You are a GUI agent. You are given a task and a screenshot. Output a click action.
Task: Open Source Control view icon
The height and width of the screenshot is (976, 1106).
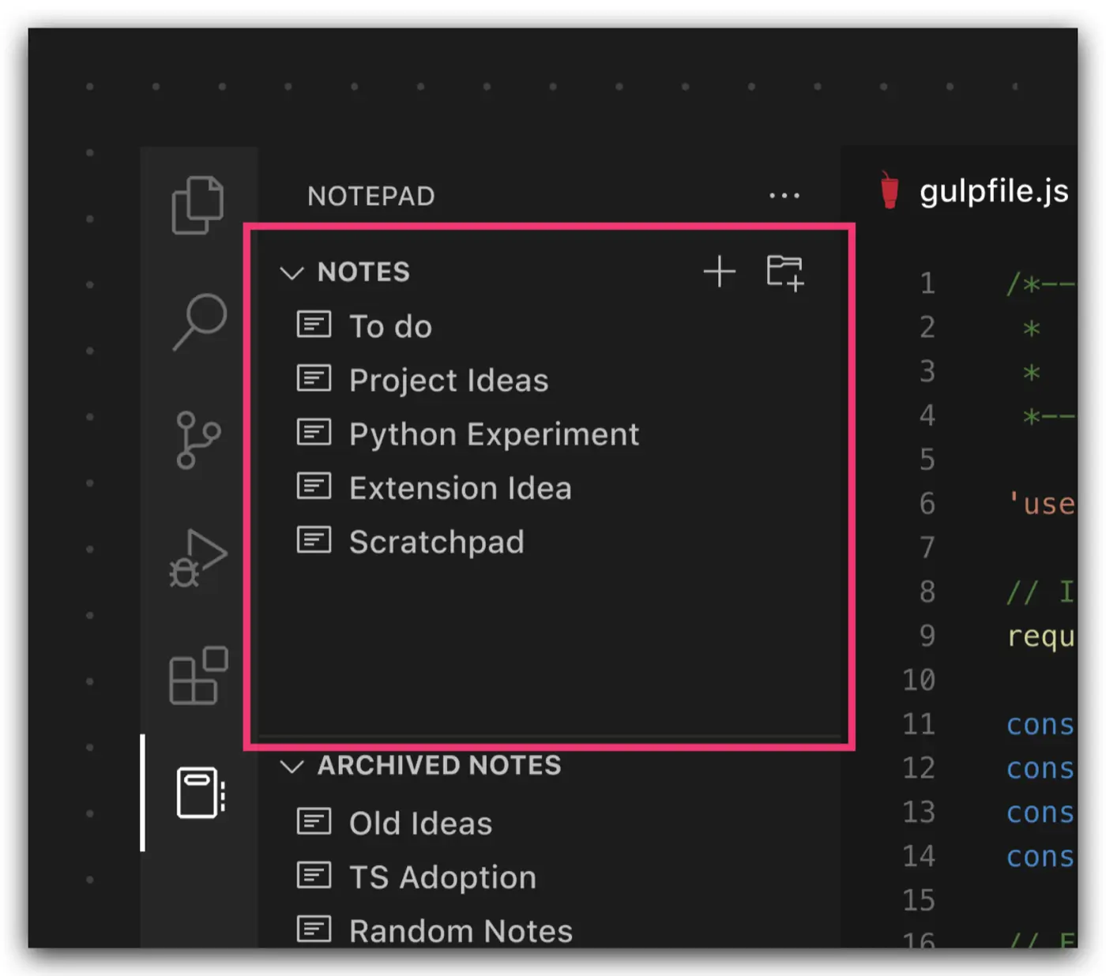[x=197, y=440]
